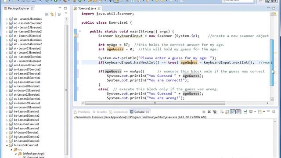This screenshot has width=281, height=158.
Task: Terminate the running console process
Action: tap(204, 112)
